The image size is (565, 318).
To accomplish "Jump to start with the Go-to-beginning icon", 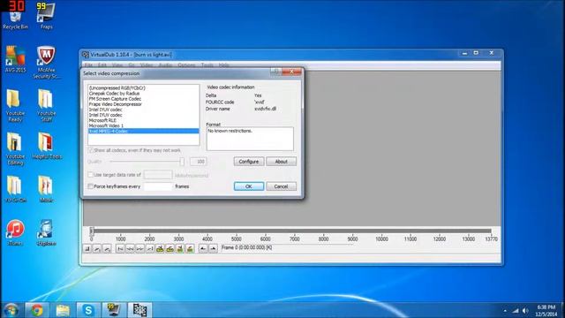I will (120, 249).
